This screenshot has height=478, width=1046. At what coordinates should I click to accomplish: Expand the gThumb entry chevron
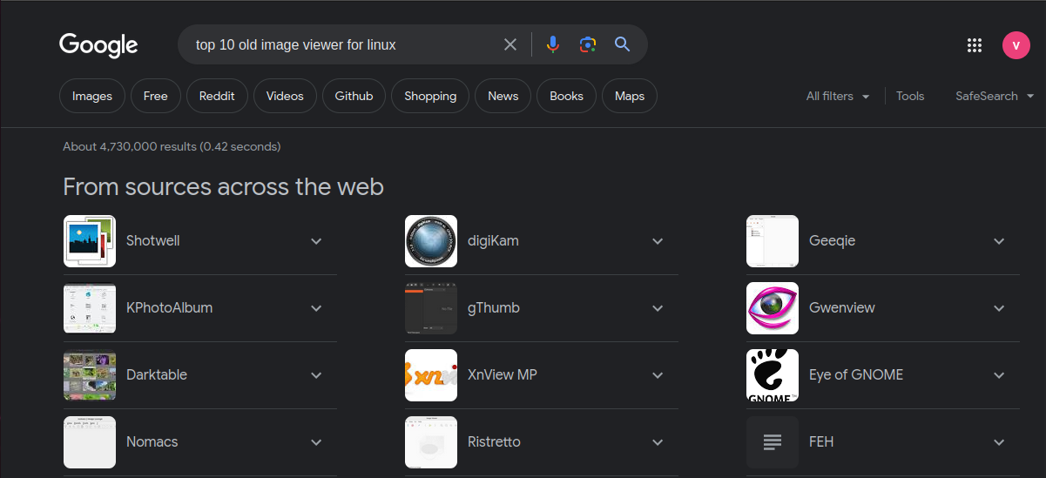click(x=658, y=308)
